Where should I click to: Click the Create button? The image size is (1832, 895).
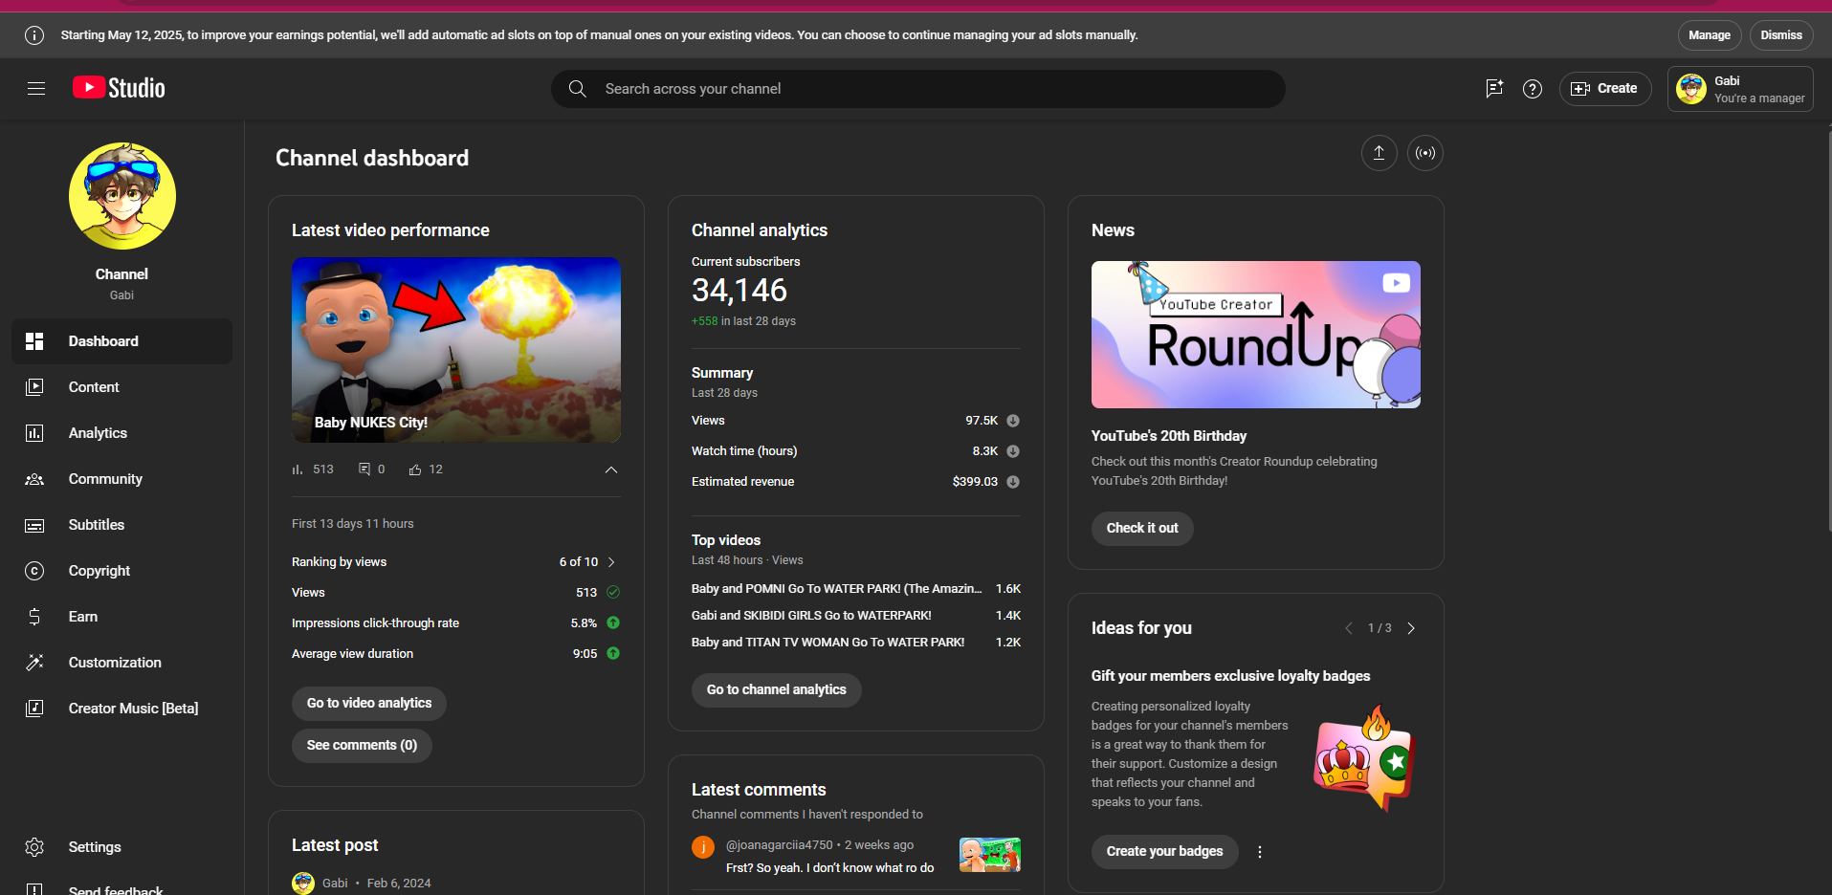1605,89
